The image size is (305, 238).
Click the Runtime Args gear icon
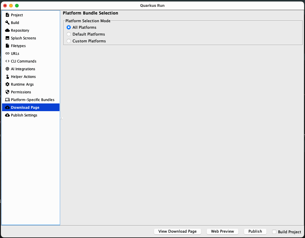coord(7,84)
